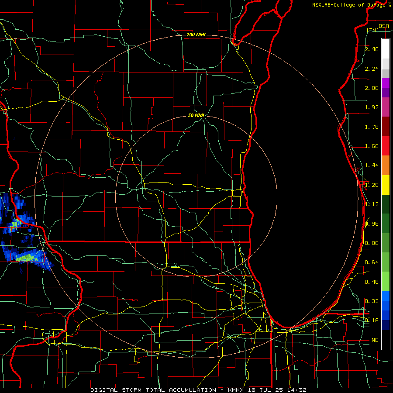The image size is (393, 393).
Task: Pick the darkest green swatch beside 1.12
Action: [x=386, y=204]
